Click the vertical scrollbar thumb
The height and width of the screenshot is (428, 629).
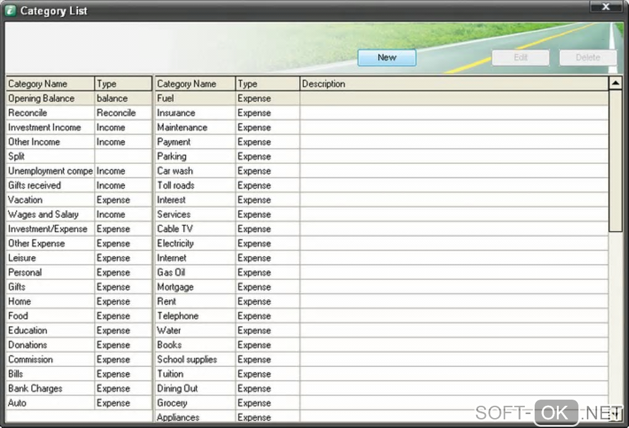pos(615,160)
